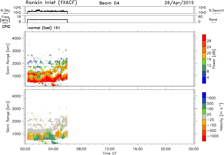This screenshot has width=224, height=155.
Task: Click the "16:00" time axis label
Action: tap(137, 149)
